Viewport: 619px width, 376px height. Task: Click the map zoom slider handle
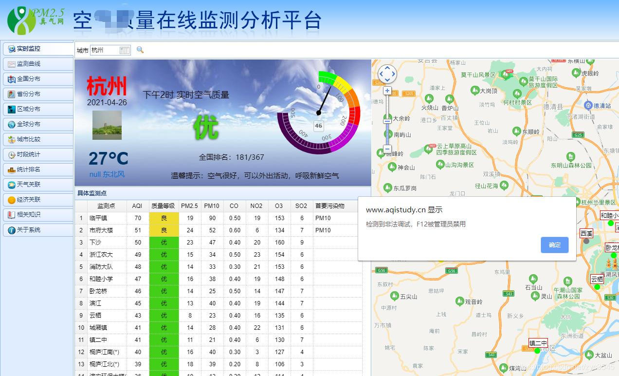[x=387, y=120]
